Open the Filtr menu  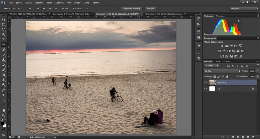point(69,3)
